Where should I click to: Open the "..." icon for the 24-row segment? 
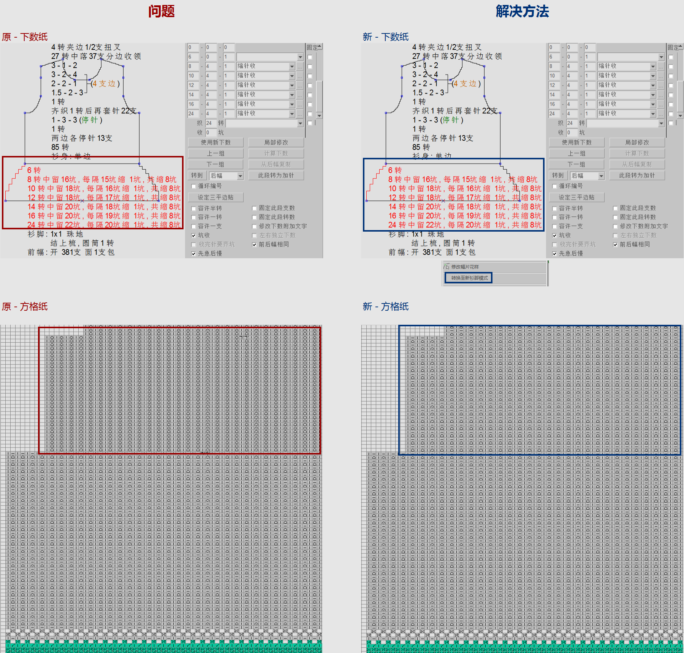coord(299,115)
